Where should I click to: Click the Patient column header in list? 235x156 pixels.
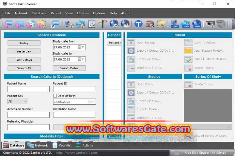tap(114, 43)
